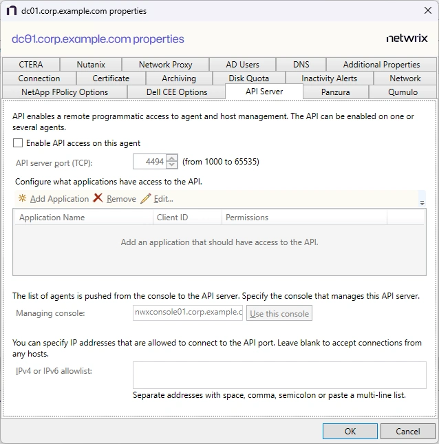Image resolution: width=439 pixels, height=444 pixels.
Task: Close the properties dialog window
Action: coord(422,11)
